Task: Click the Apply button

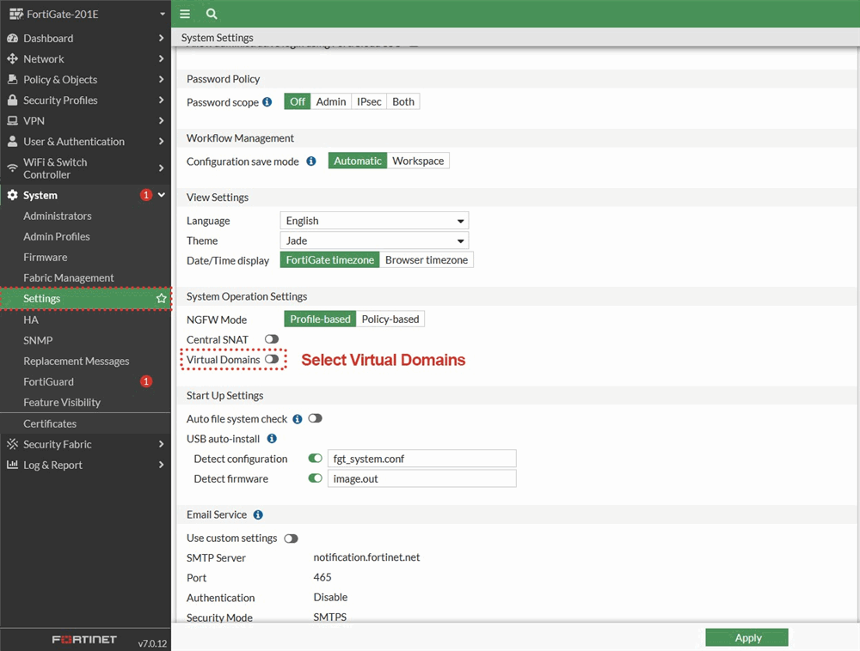Action: (746, 637)
